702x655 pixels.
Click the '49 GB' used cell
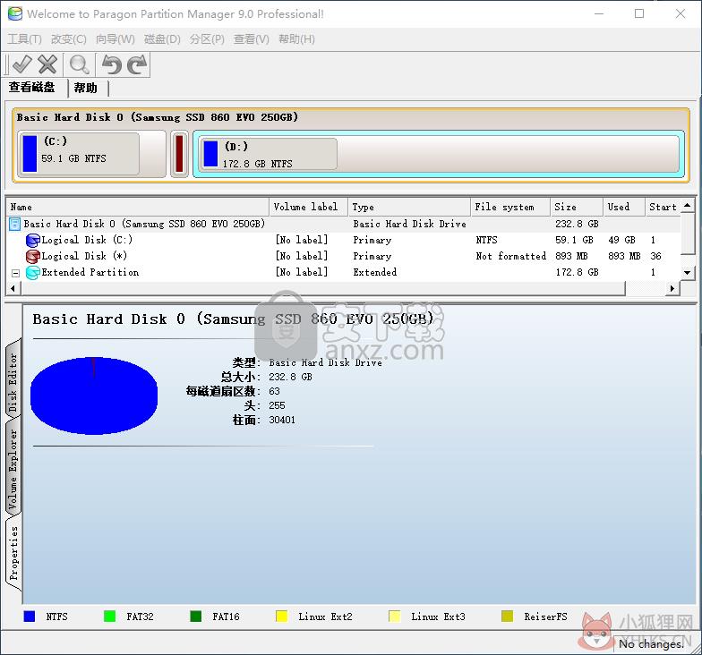pos(621,240)
